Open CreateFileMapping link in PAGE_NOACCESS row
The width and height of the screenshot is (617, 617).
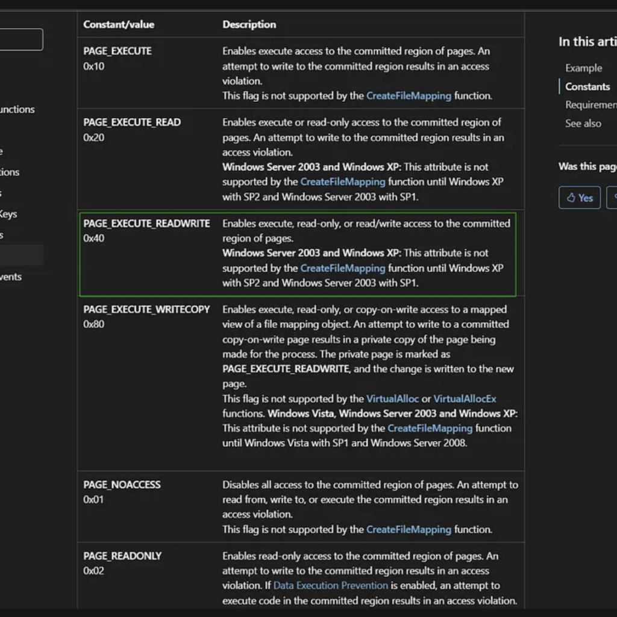pos(409,530)
